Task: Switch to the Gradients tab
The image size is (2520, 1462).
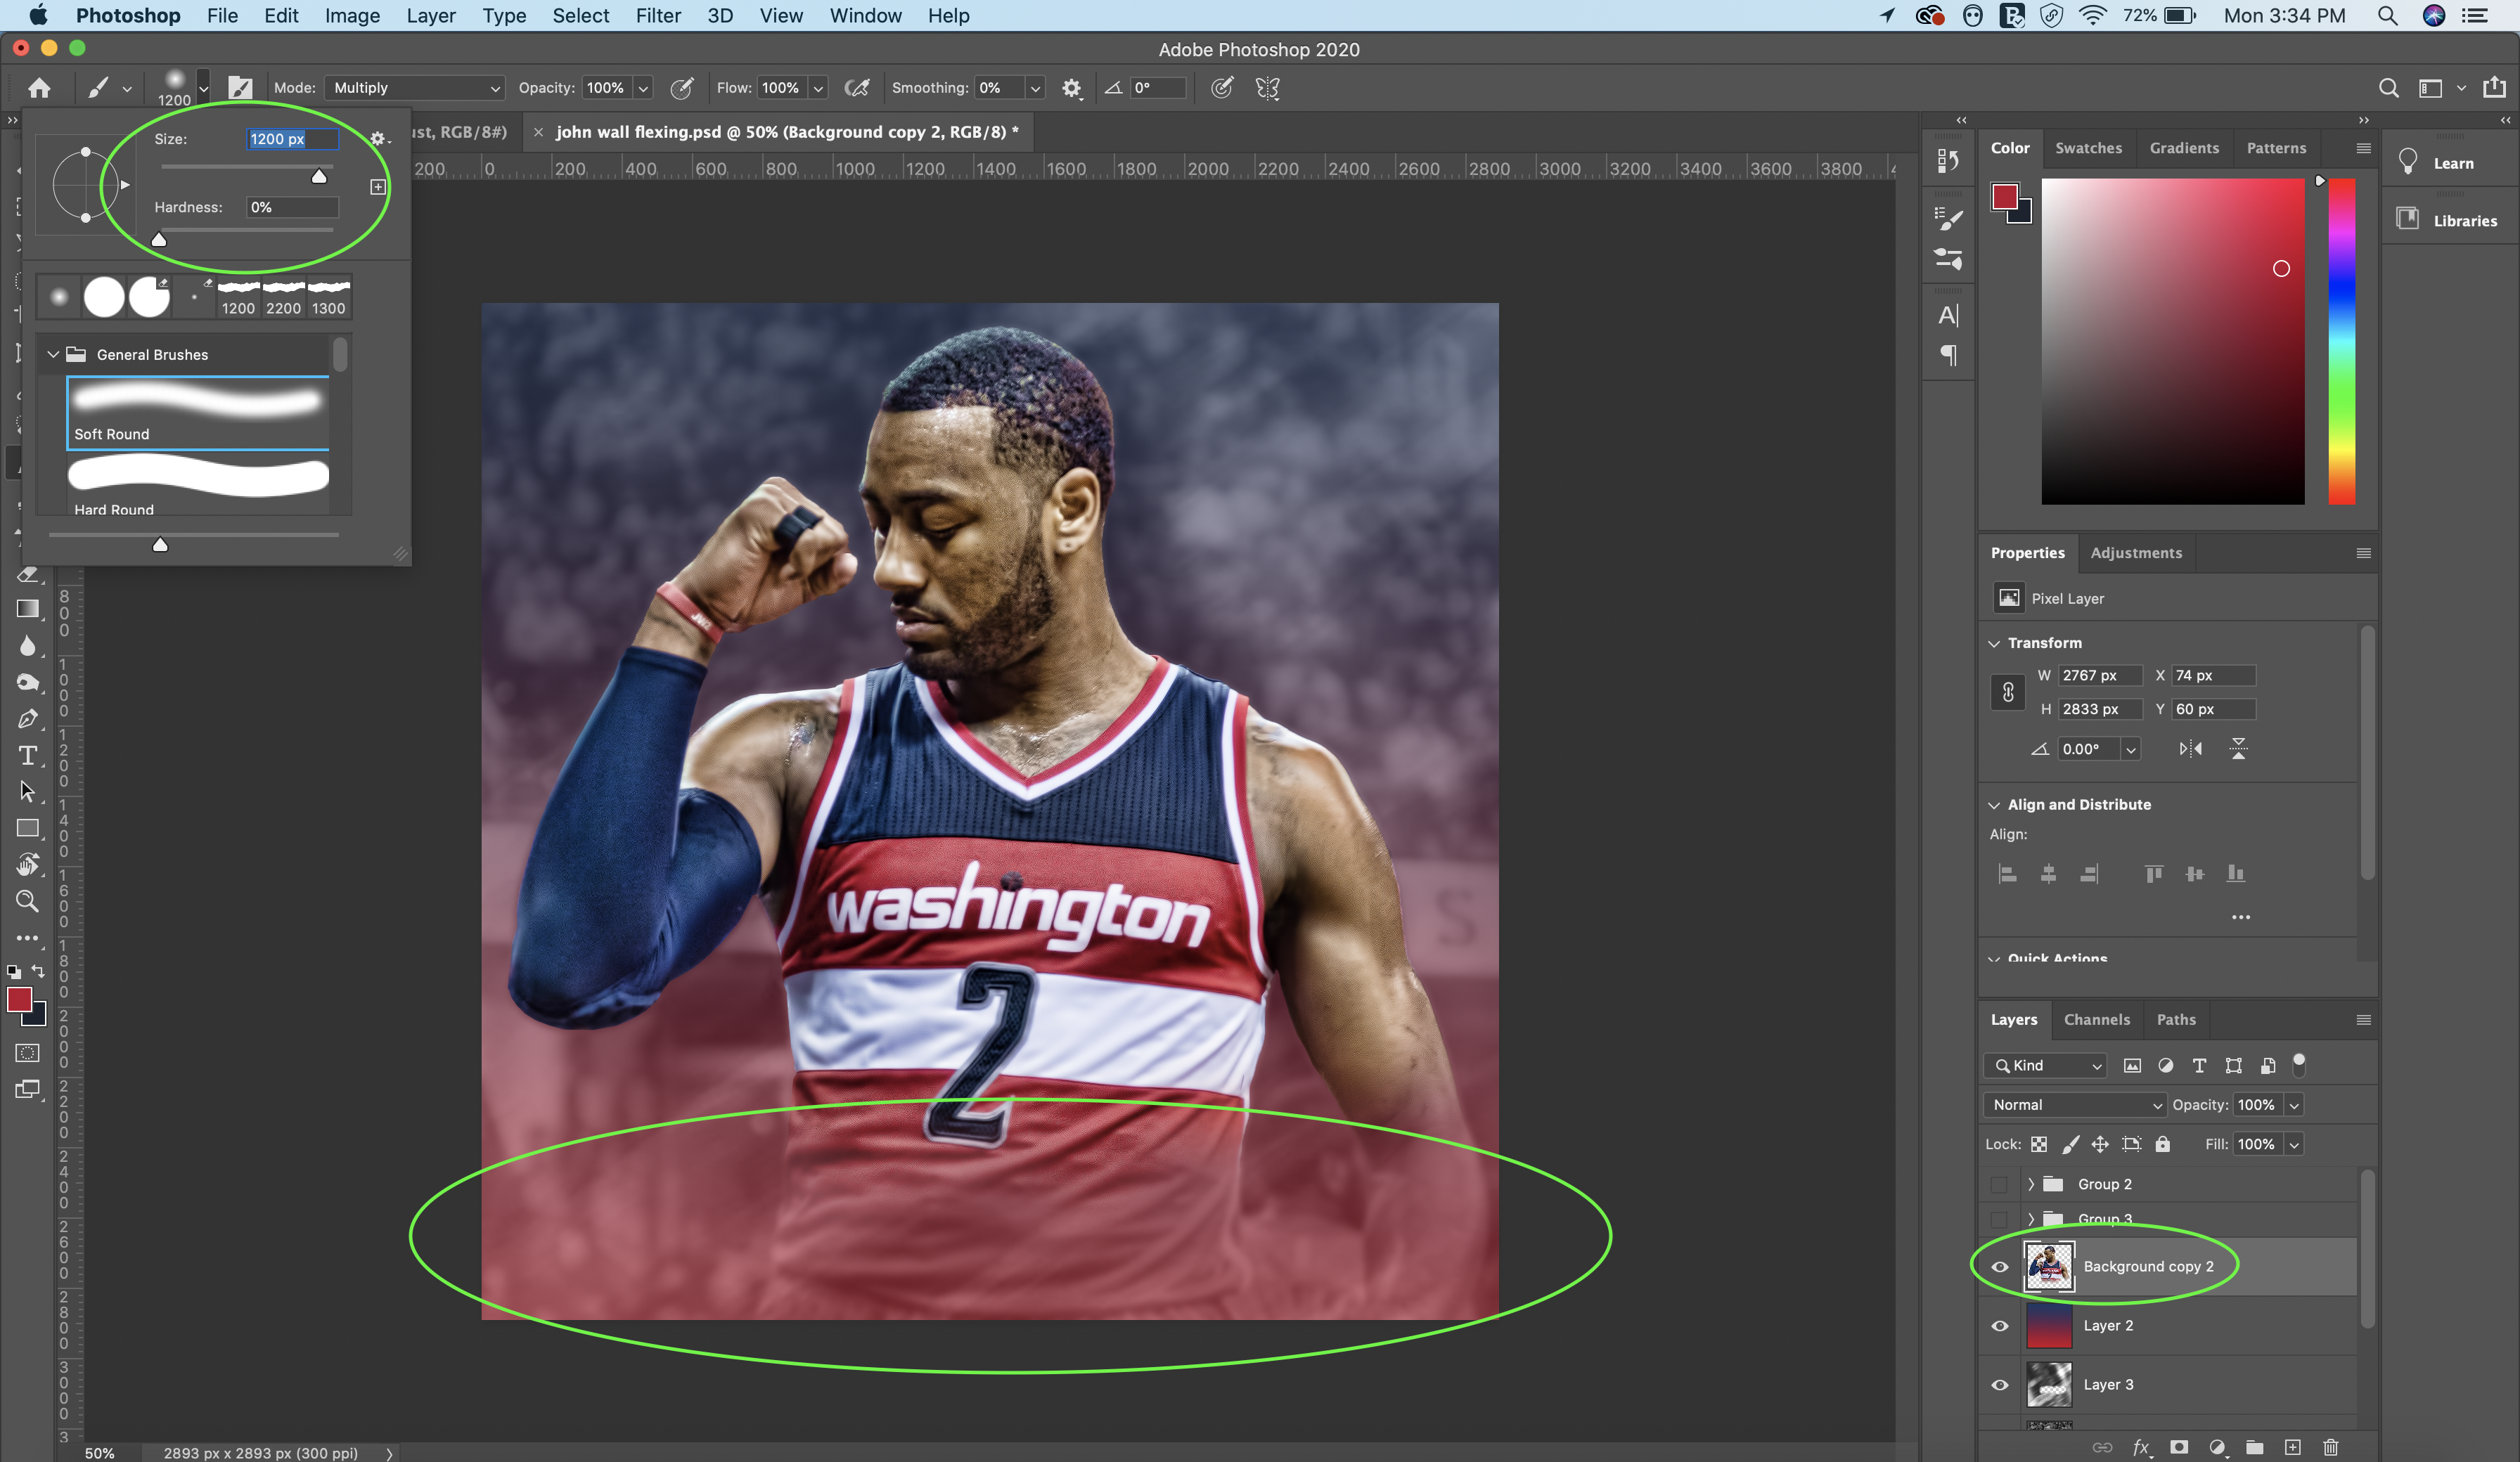Action: click(x=2184, y=148)
